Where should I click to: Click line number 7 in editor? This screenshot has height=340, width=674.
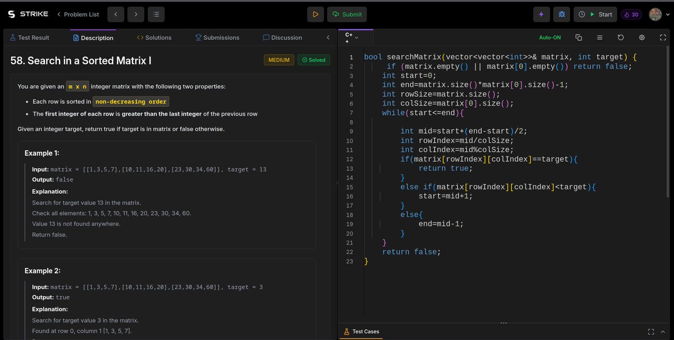[350, 113]
